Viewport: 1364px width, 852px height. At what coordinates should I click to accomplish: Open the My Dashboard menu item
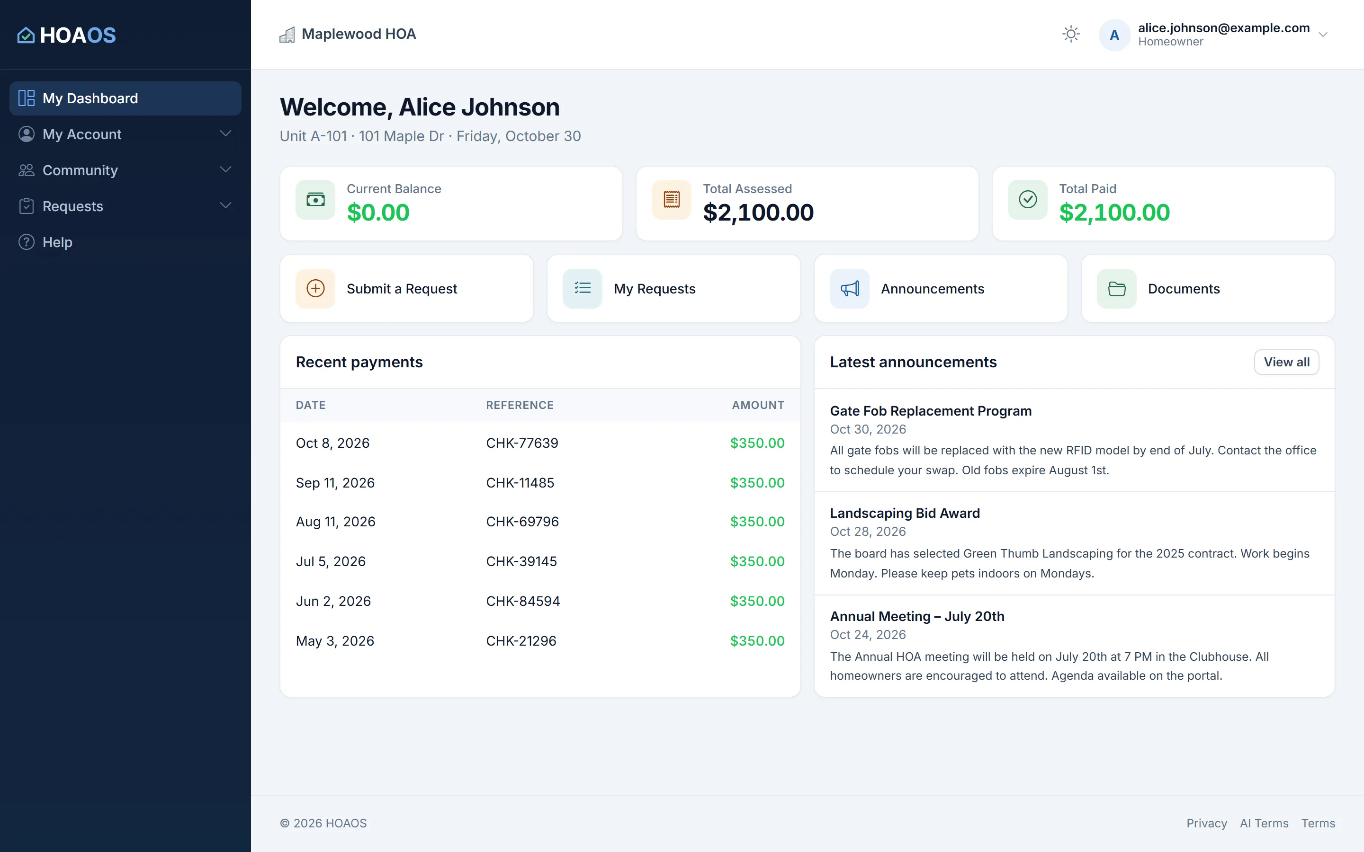click(126, 98)
